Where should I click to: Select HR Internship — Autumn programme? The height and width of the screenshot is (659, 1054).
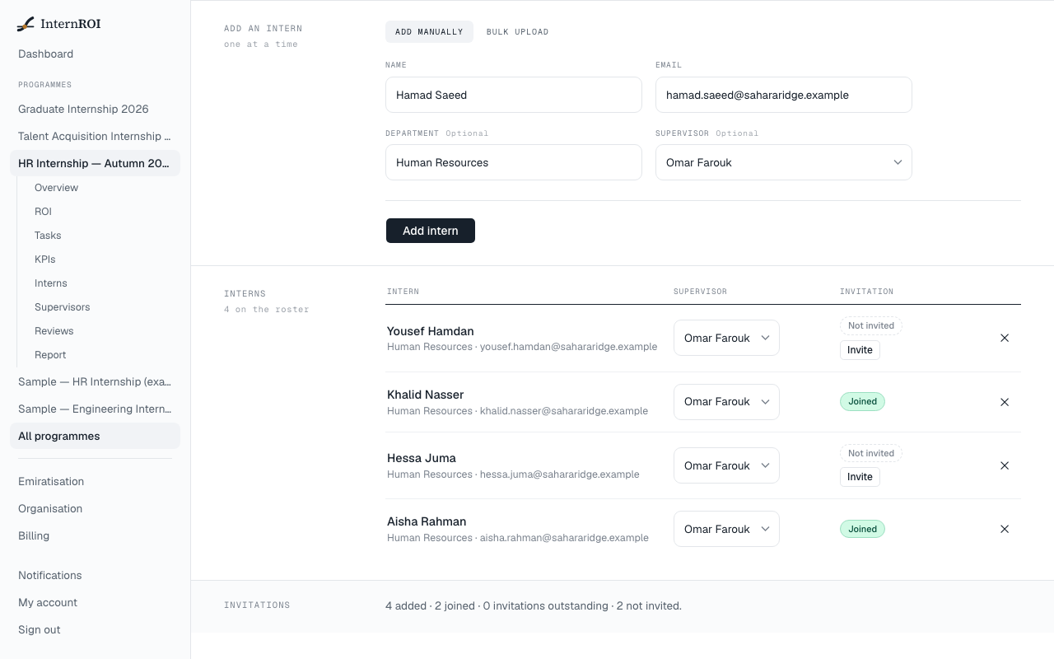[x=95, y=164]
